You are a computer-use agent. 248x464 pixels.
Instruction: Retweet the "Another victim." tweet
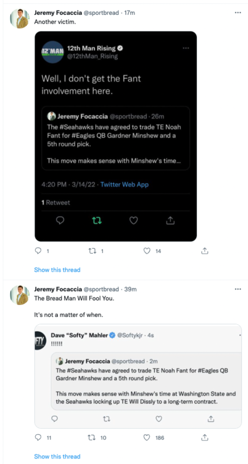pos(92,251)
